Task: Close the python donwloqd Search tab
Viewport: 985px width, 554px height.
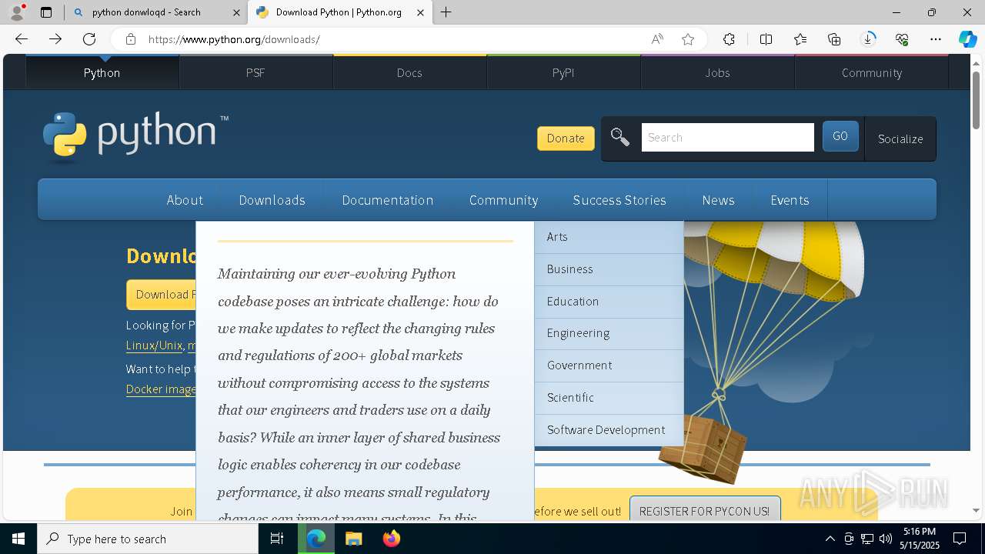Action: [x=237, y=12]
